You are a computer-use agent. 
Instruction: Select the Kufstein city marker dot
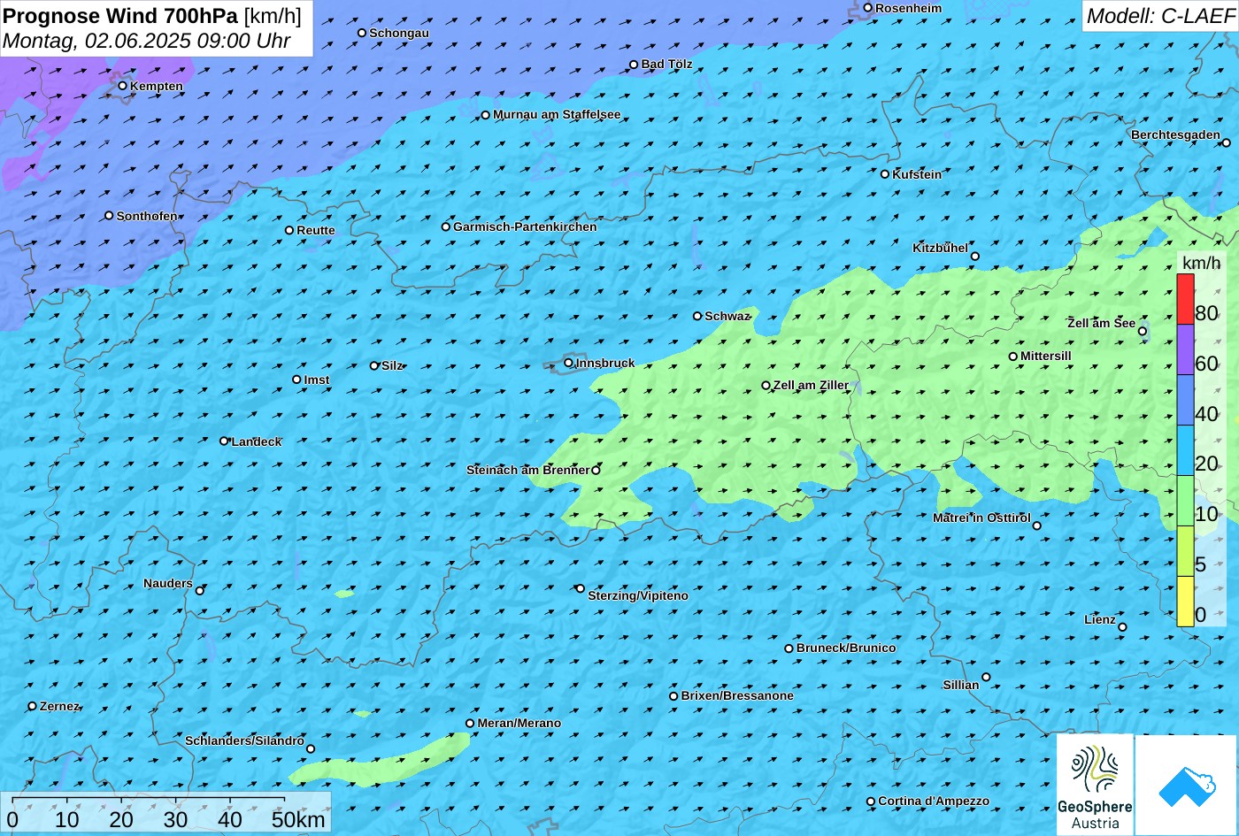884,174
